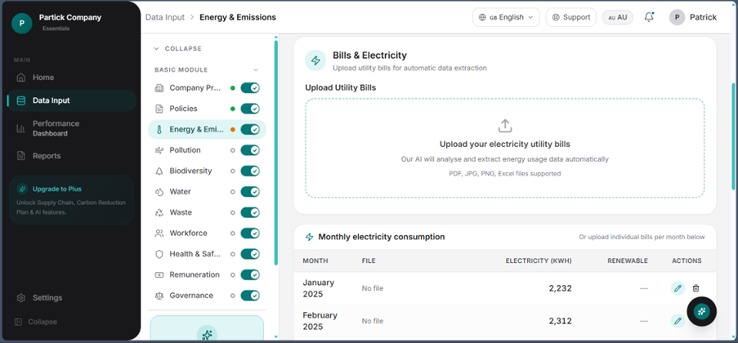
Task: Click the Performance bar chart icon
Action: click(x=20, y=128)
